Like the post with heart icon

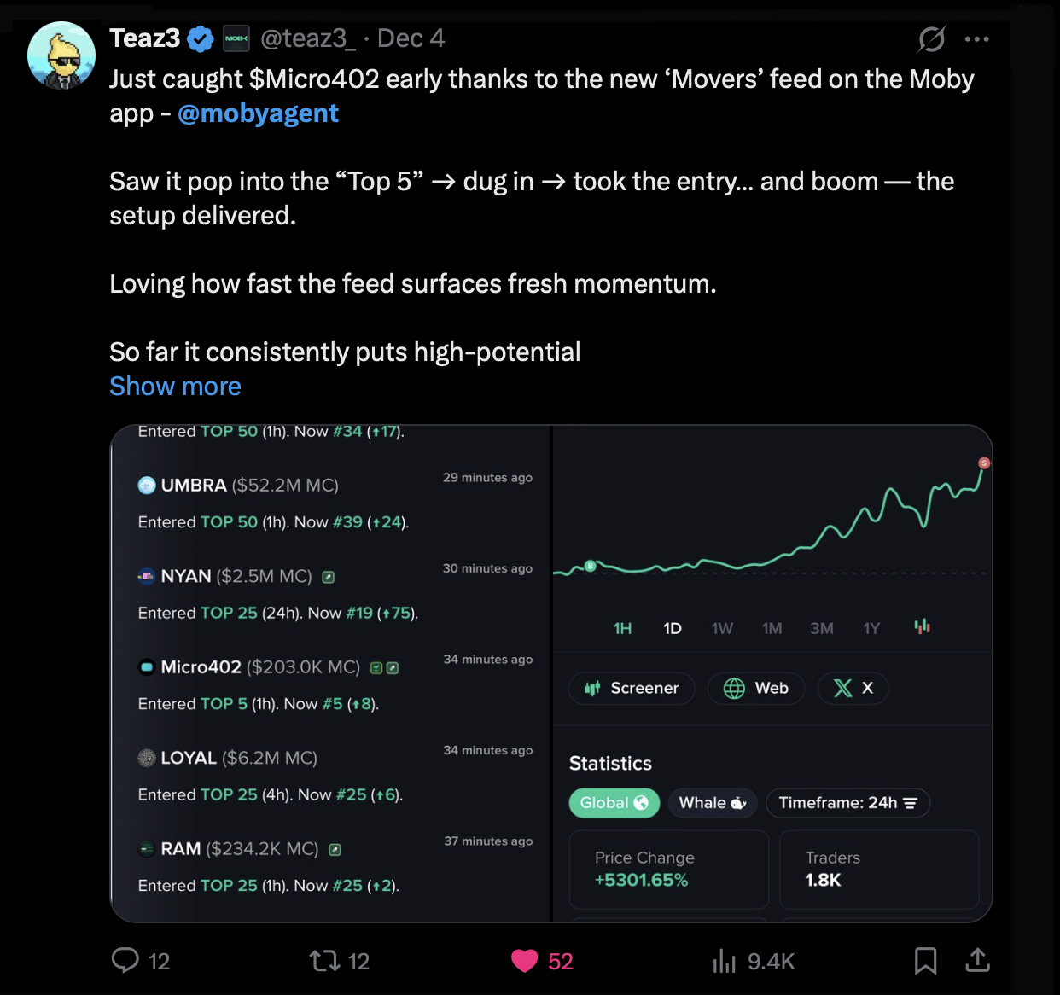pyautogui.click(x=524, y=961)
